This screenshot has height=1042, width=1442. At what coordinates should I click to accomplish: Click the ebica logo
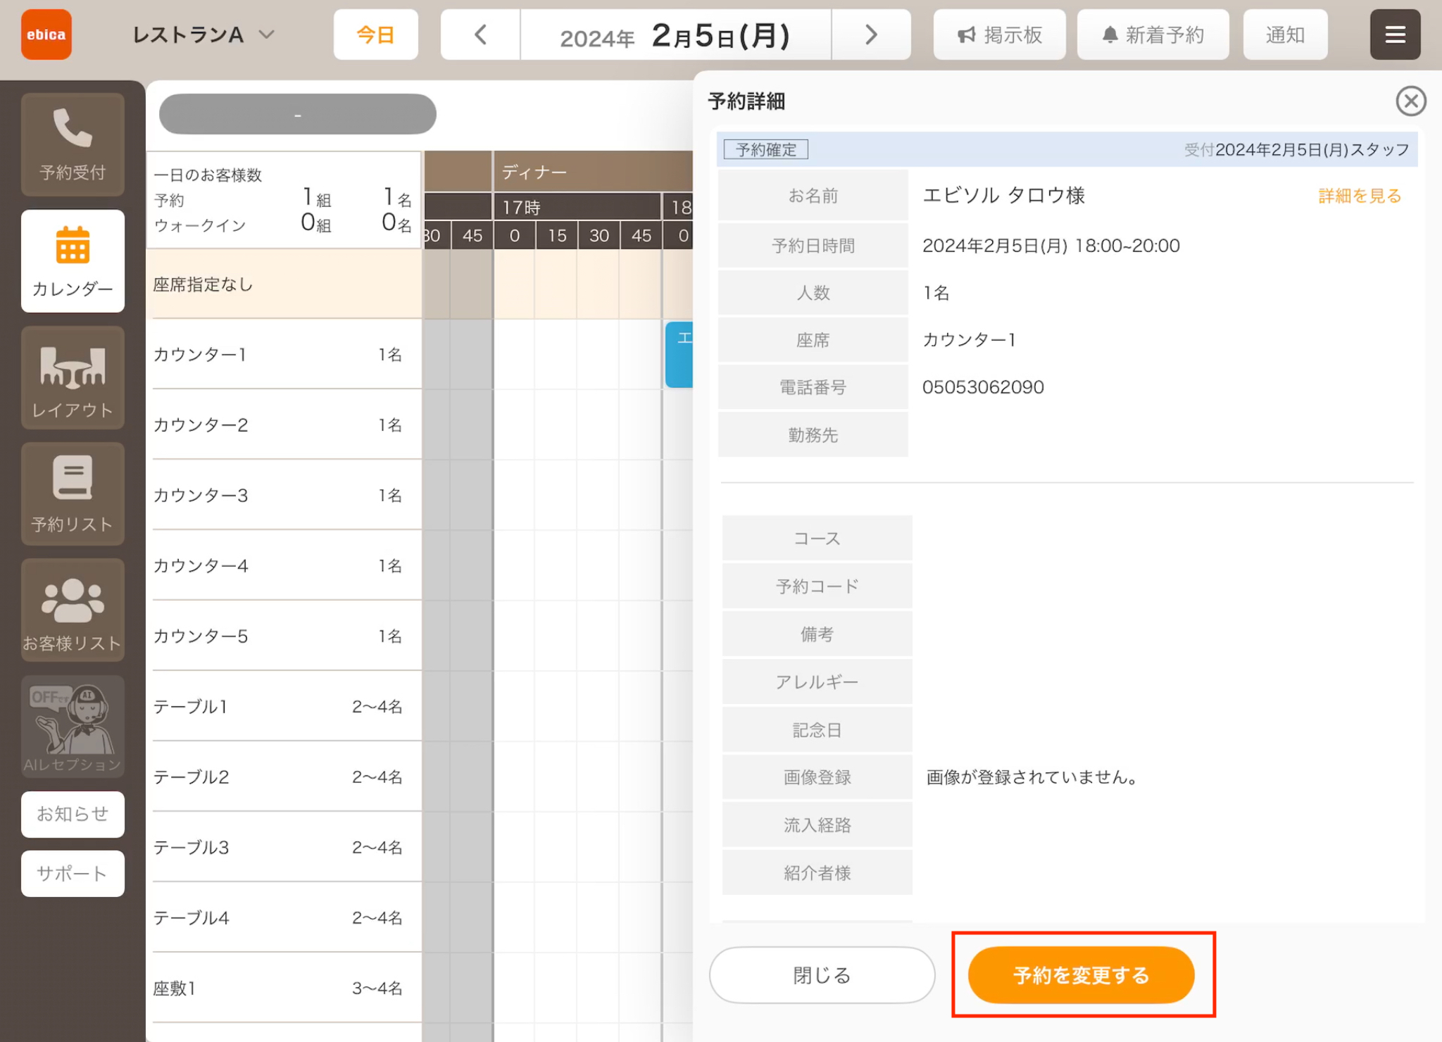coord(46,34)
